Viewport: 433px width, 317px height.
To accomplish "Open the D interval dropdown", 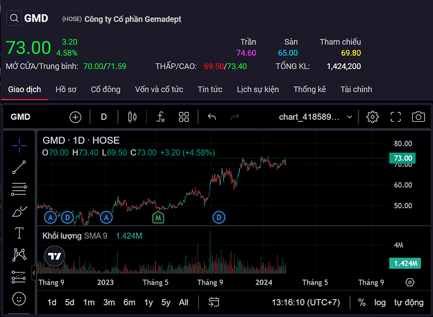I will pyautogui.click(x=104, y=117).
